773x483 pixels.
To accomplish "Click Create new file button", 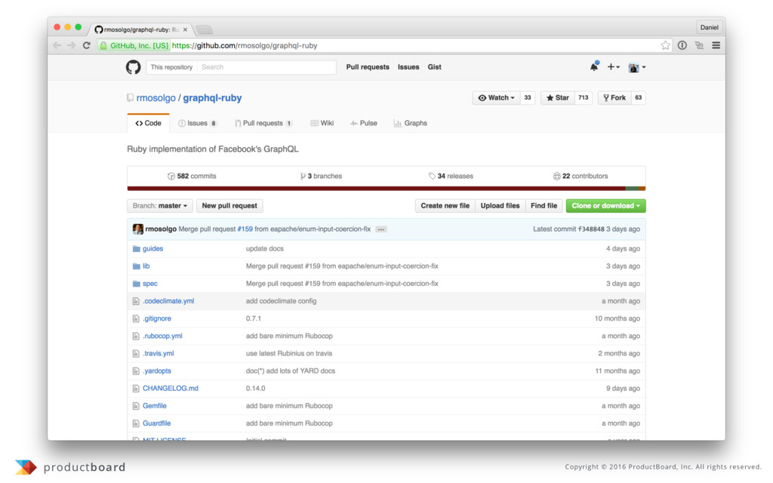I will click(445, 205).
